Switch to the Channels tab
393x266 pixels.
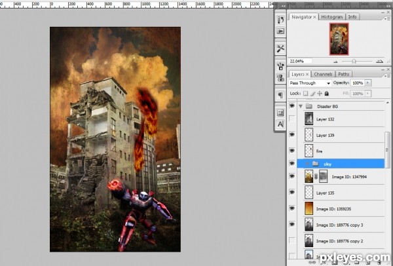click(x=323, y=74)
